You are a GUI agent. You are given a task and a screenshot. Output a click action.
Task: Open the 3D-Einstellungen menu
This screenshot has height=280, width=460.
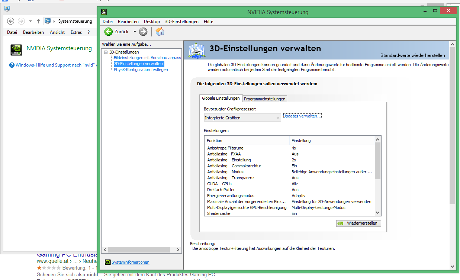coord(182,22)
